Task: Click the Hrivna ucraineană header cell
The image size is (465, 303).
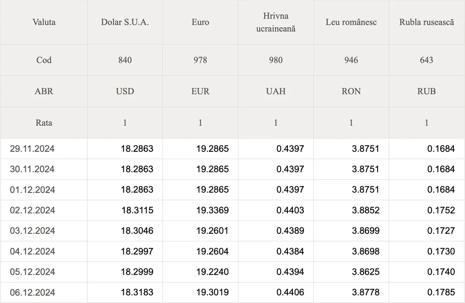Action: pyautogui.click(x=276, y=22)
